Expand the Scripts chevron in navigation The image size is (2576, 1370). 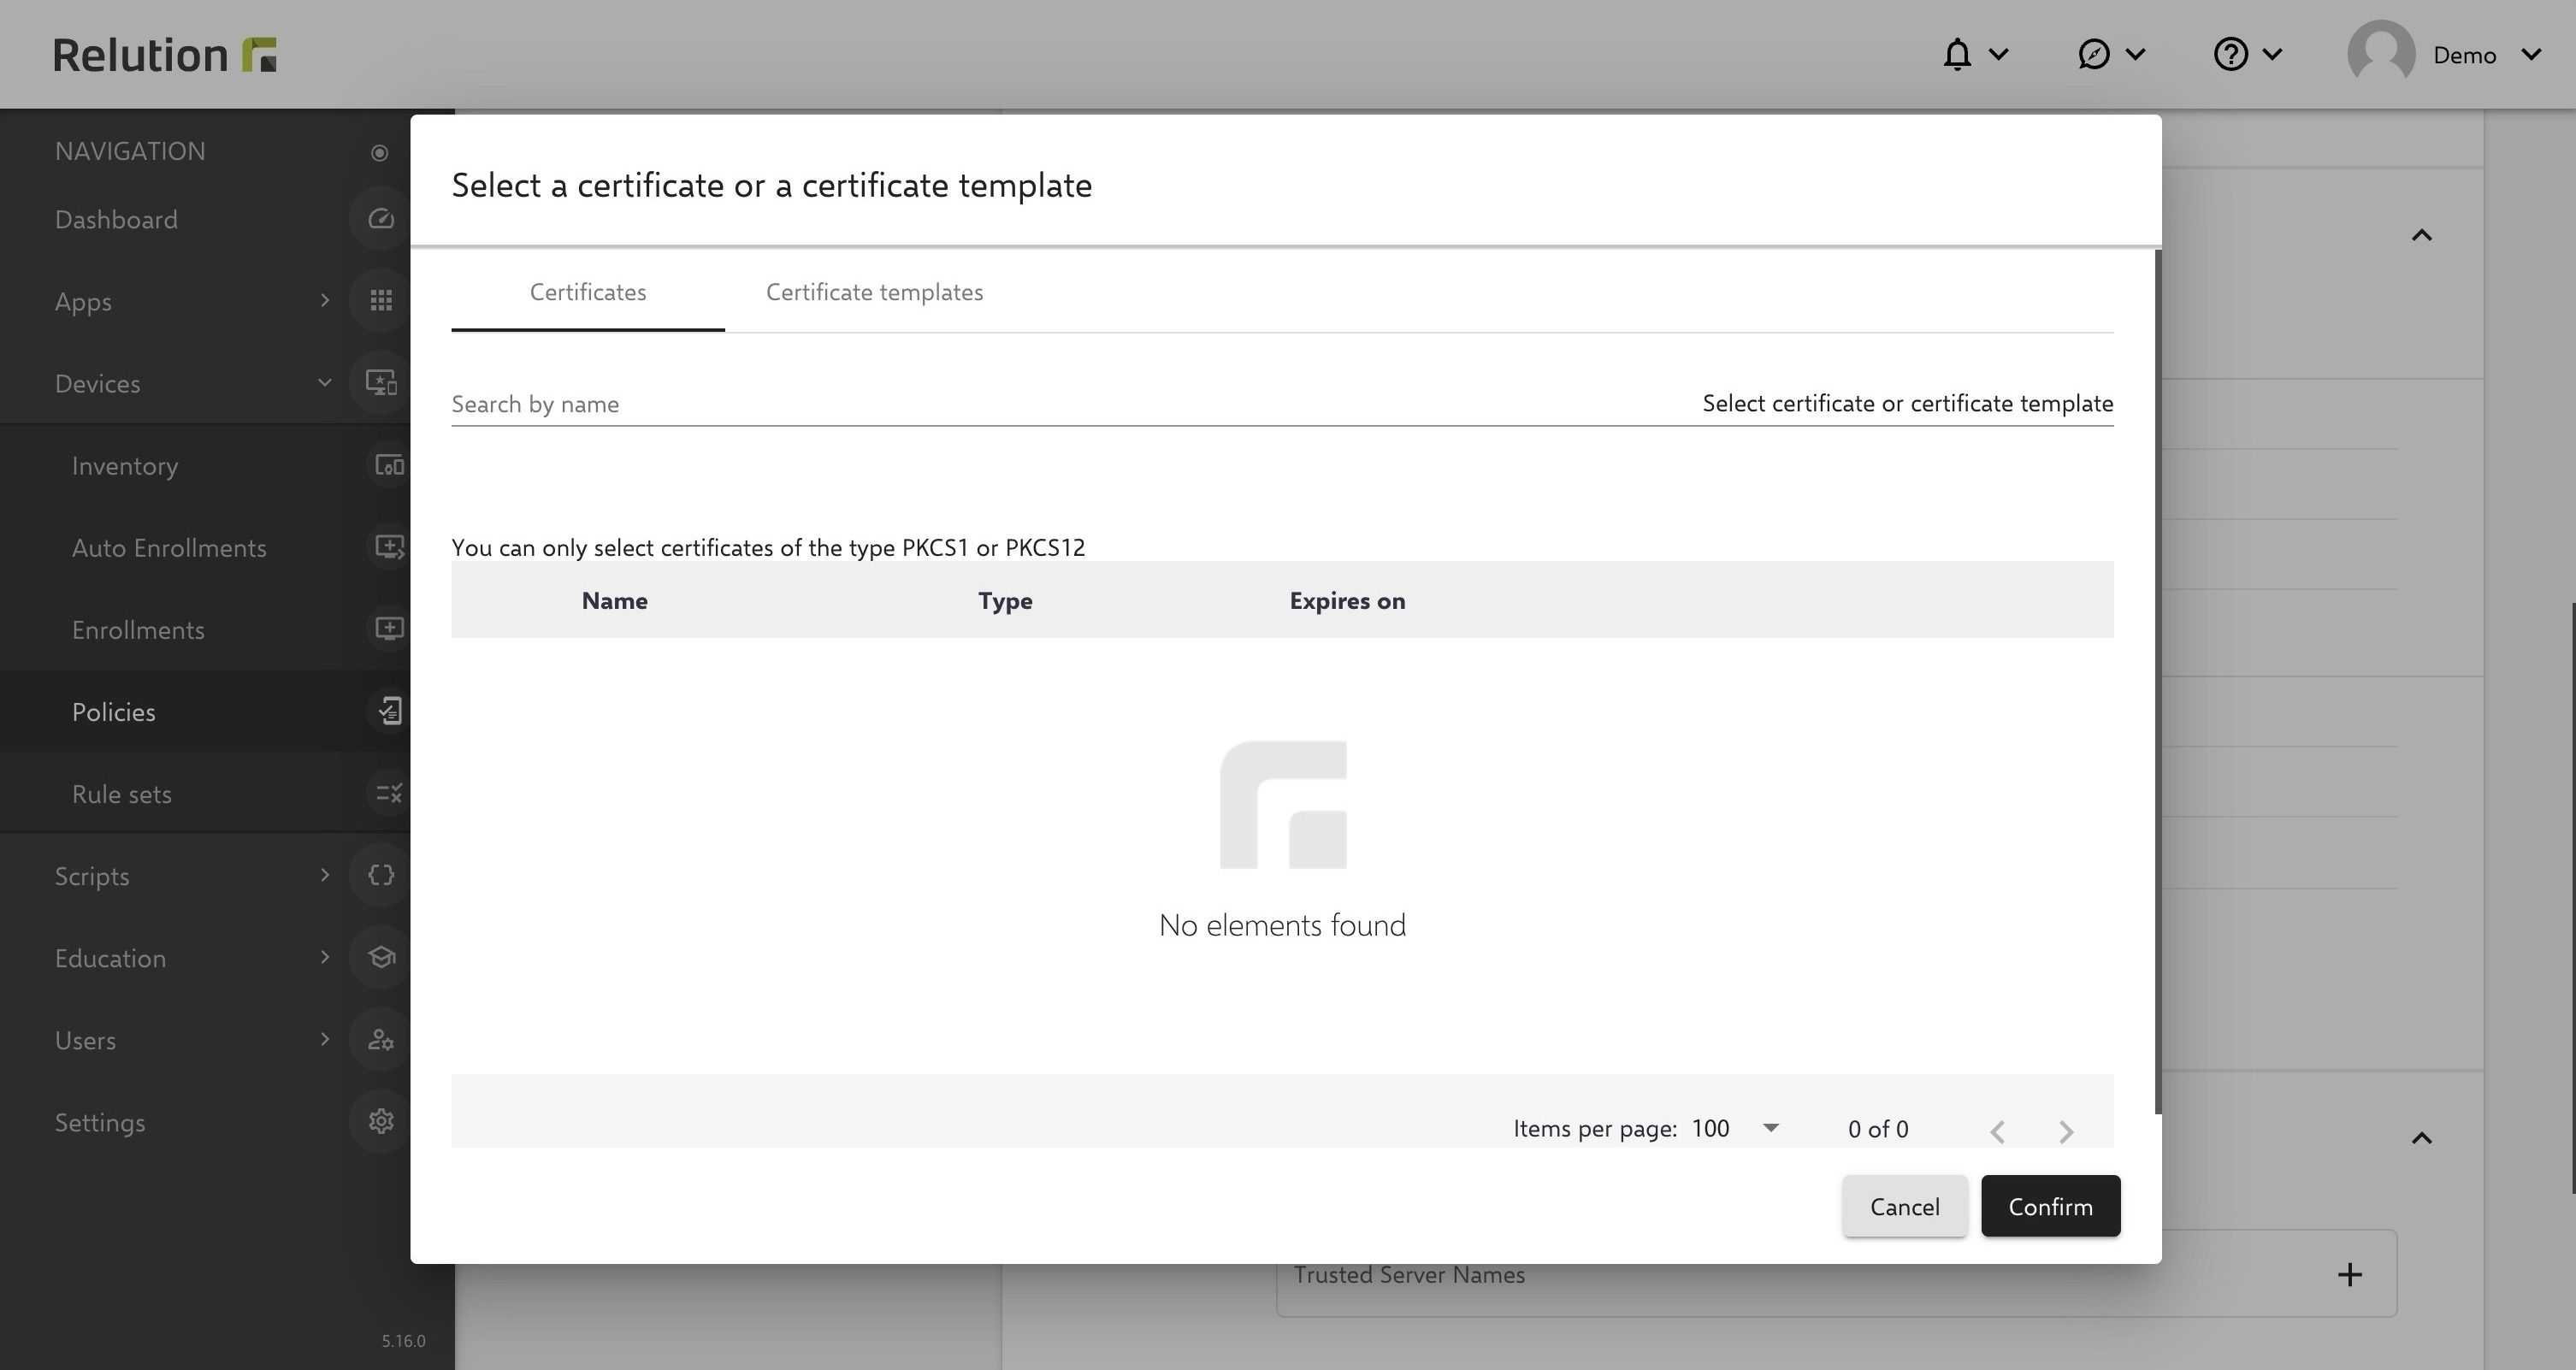[325, 875]
